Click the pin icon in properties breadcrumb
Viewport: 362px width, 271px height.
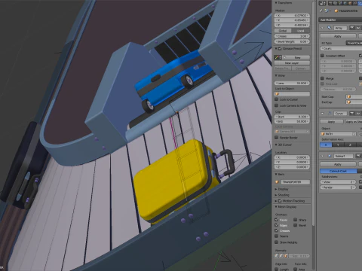tap(321, 11)
